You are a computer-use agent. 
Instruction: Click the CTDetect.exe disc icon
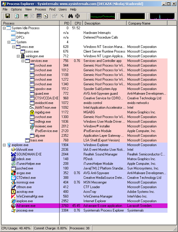click(13, 178)
